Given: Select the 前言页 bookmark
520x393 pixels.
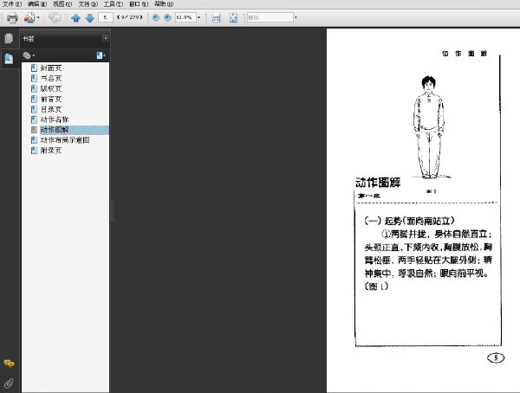Looking at the screenshot, I should [51, 99].
